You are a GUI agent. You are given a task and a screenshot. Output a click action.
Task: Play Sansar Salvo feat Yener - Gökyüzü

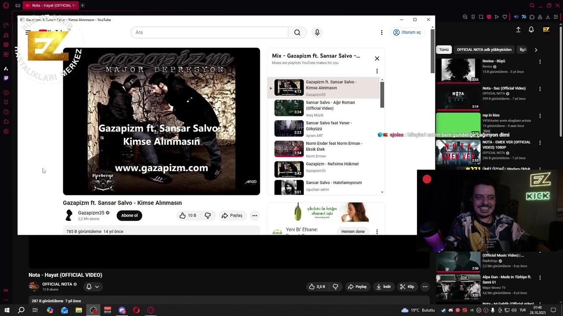pyautogui.click(x=323, y=129)
